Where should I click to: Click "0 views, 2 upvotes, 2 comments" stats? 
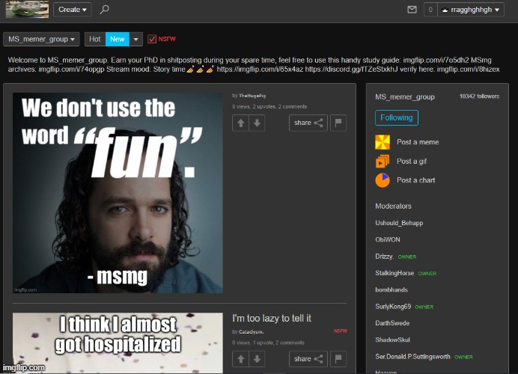[x=269, y=107]
